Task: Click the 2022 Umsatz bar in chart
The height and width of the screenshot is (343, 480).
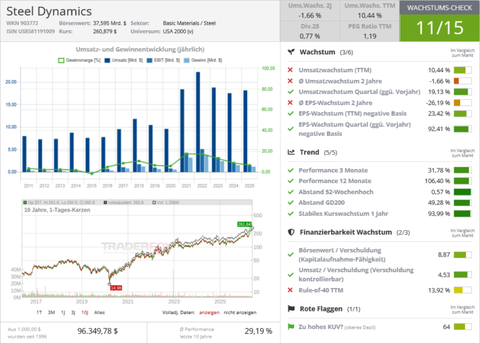Action: coord(198,122)
